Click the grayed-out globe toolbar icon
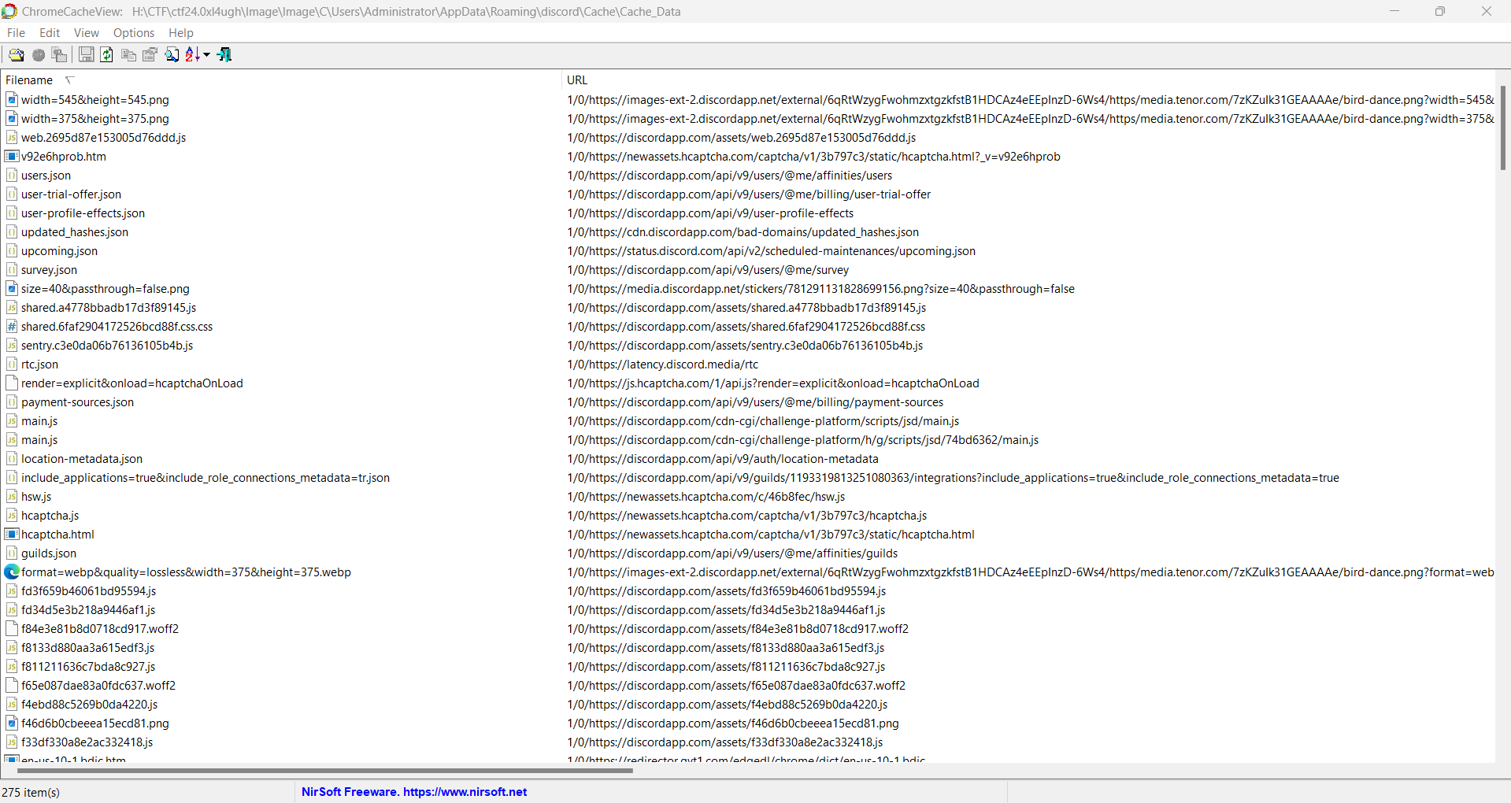Viewport: 1511px width, 803px height. pyautogui.click(x=38, y=54)
